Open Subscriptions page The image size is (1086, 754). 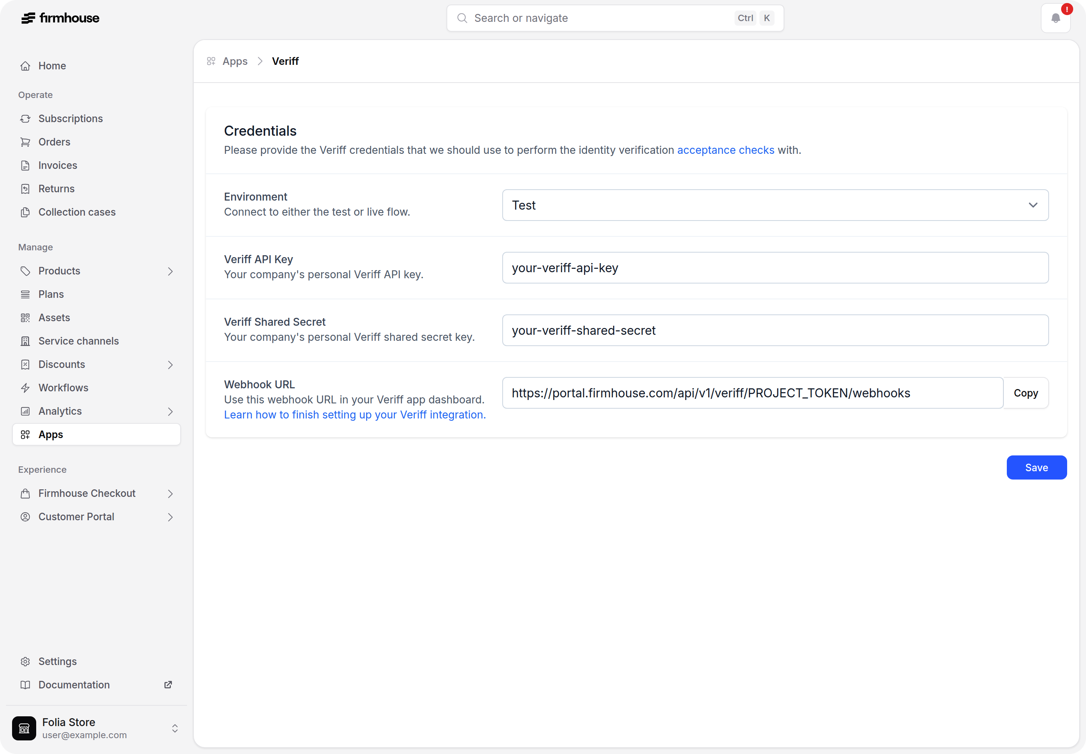click(97, 119)
